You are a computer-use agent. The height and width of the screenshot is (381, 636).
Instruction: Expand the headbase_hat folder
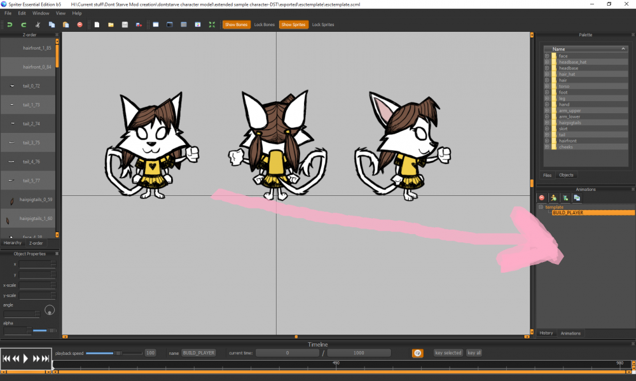pyautogui.click(x=547, y=62)
